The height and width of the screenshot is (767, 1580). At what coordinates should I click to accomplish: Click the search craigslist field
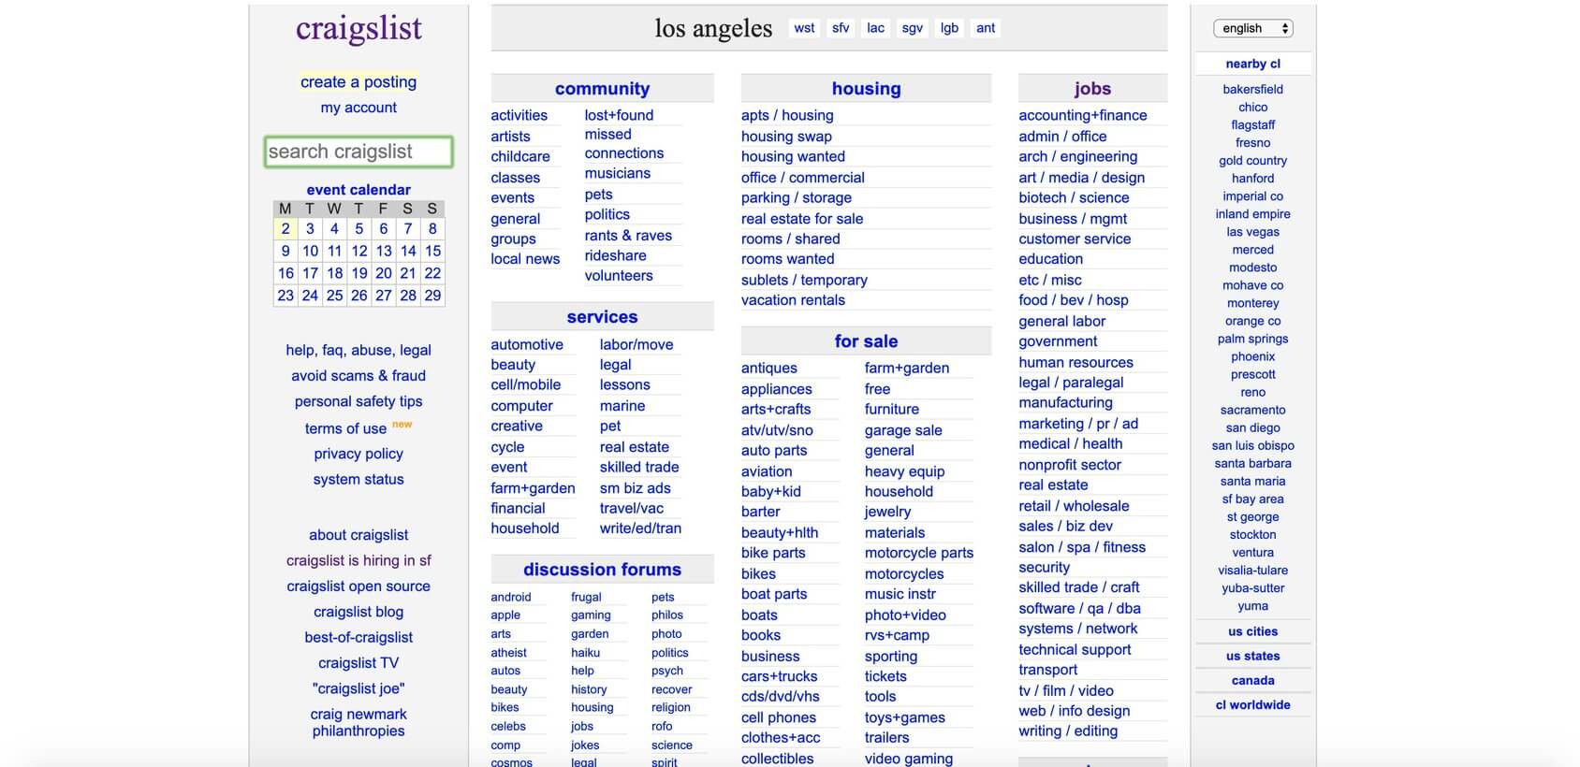[358, 152]
